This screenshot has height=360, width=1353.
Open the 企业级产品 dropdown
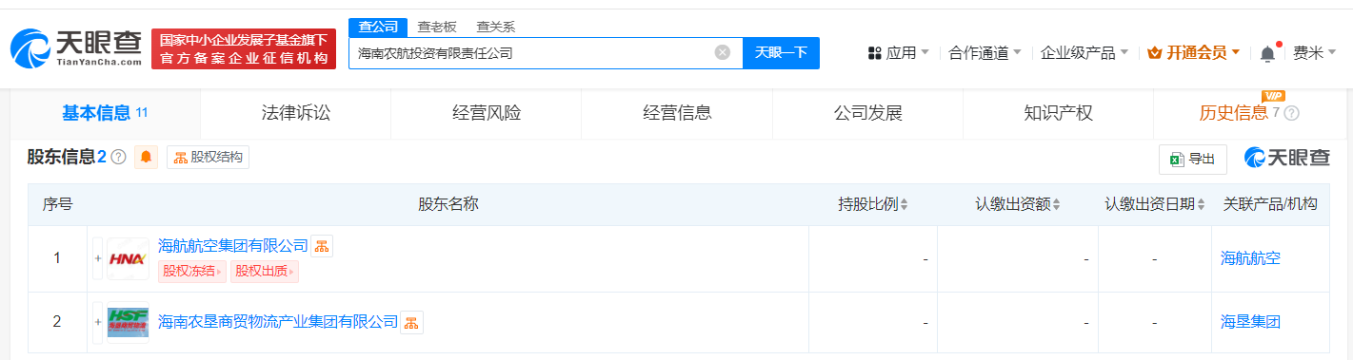[1084, 53]
